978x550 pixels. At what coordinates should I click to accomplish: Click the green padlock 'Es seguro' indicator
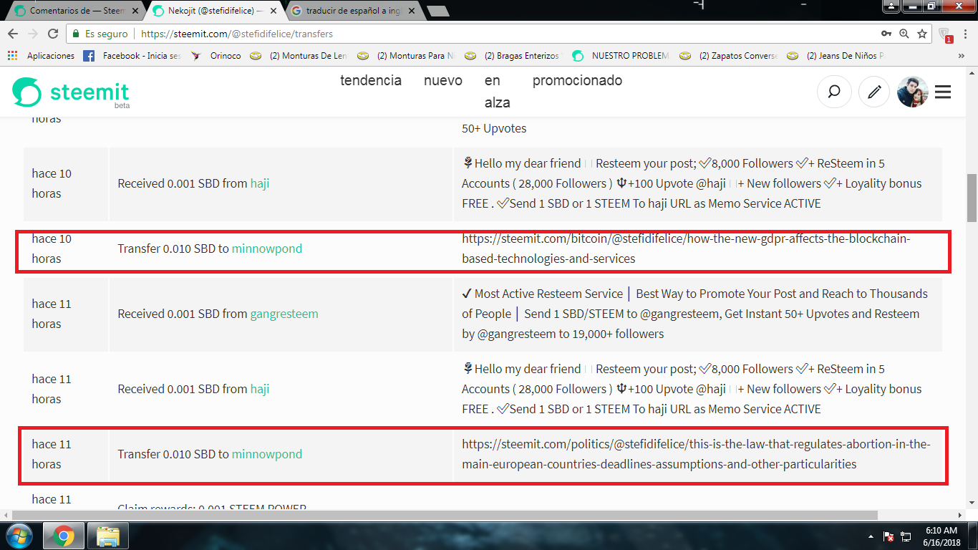tap(100, 34)
